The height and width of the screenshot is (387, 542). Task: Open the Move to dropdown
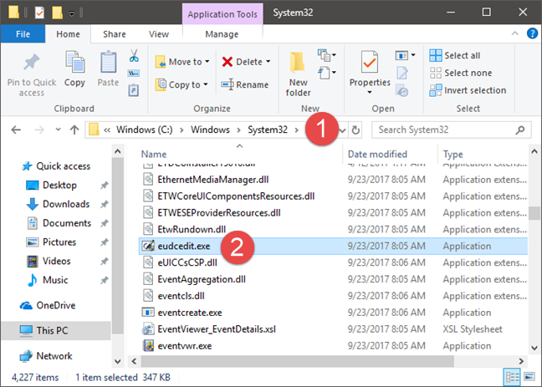(x=182, y=62)
